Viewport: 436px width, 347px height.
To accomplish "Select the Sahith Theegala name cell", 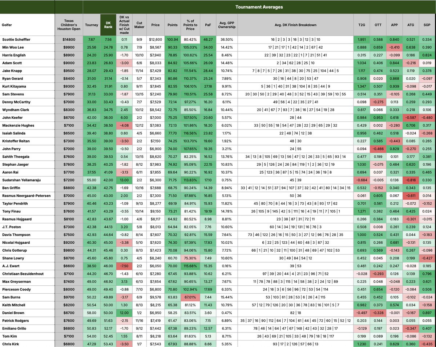I will 28,156.
